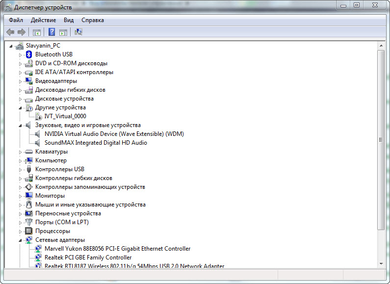
Task: Click the speaker icon next to SoundMAX Integrated Digital HD Audio
Action: coord(37,143)
